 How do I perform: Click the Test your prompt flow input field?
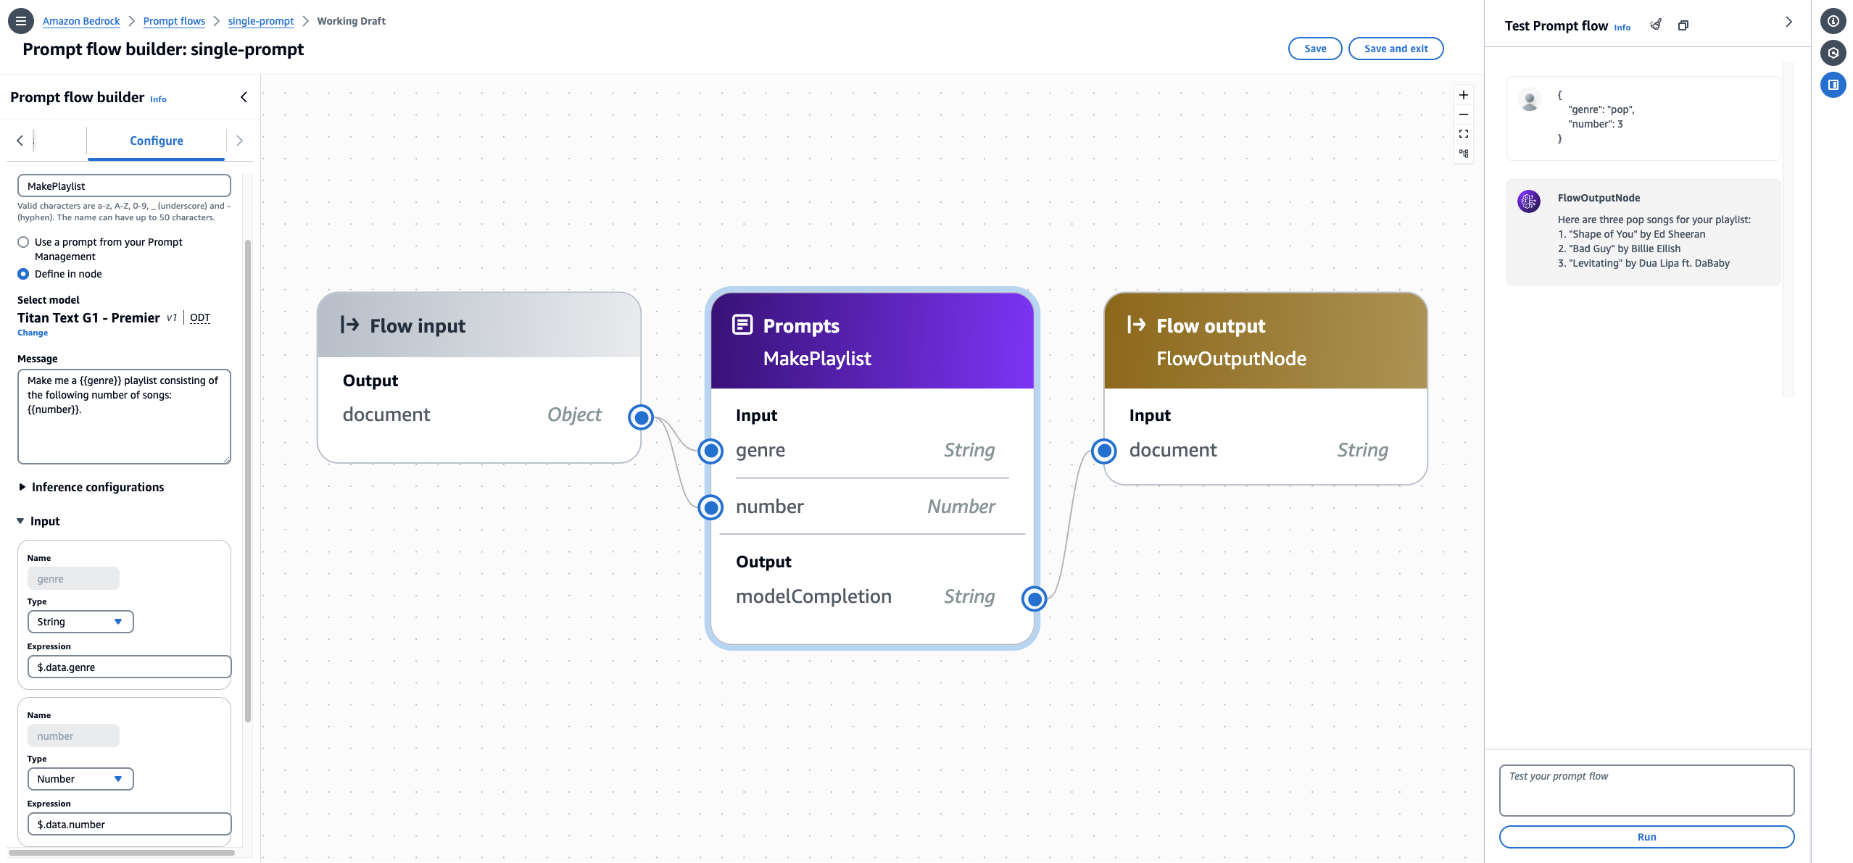[1646, 790]
